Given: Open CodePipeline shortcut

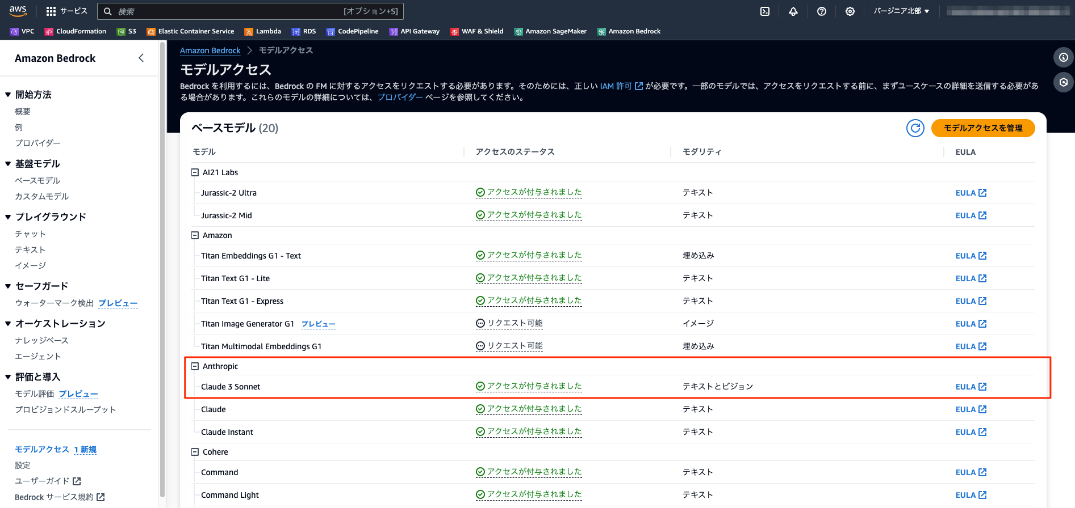Looking at the screenshot, I should click(x=353, y=31).
